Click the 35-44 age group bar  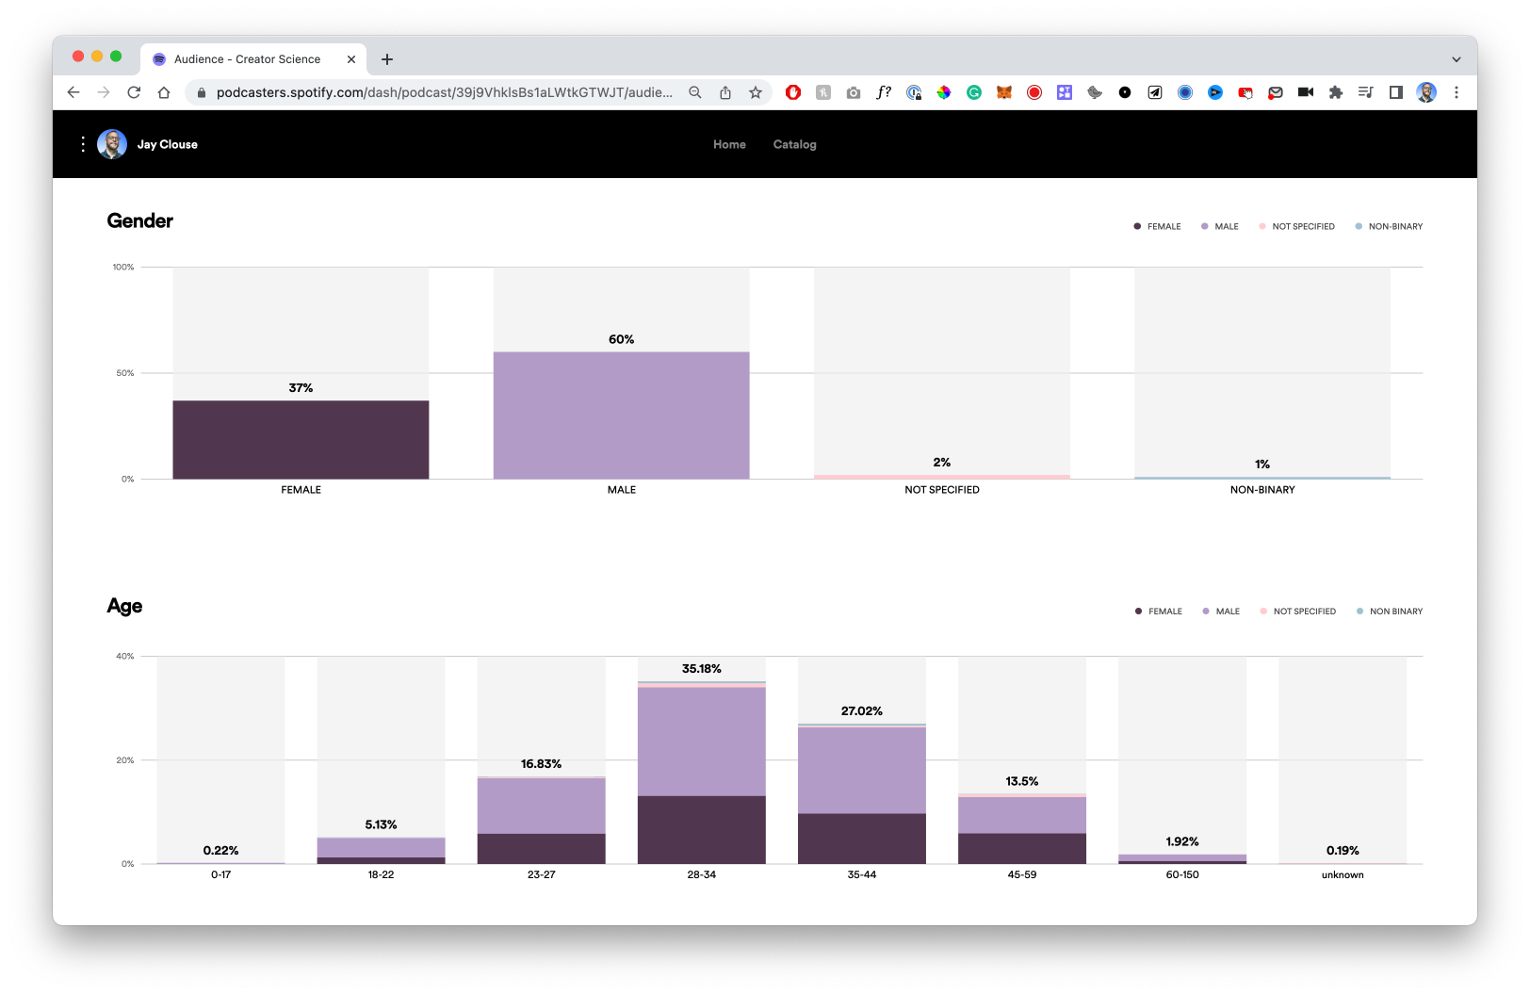tap(862, 793)
